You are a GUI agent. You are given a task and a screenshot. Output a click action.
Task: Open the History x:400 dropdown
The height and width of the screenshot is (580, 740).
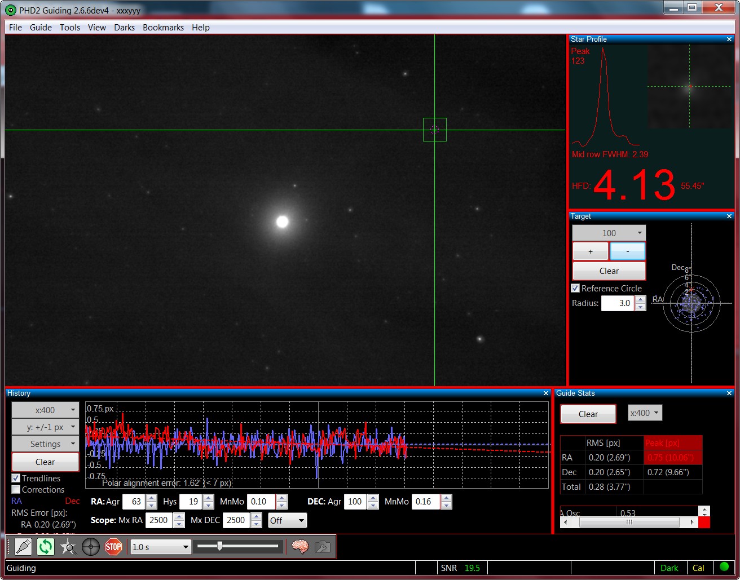(x=45, y=410)
